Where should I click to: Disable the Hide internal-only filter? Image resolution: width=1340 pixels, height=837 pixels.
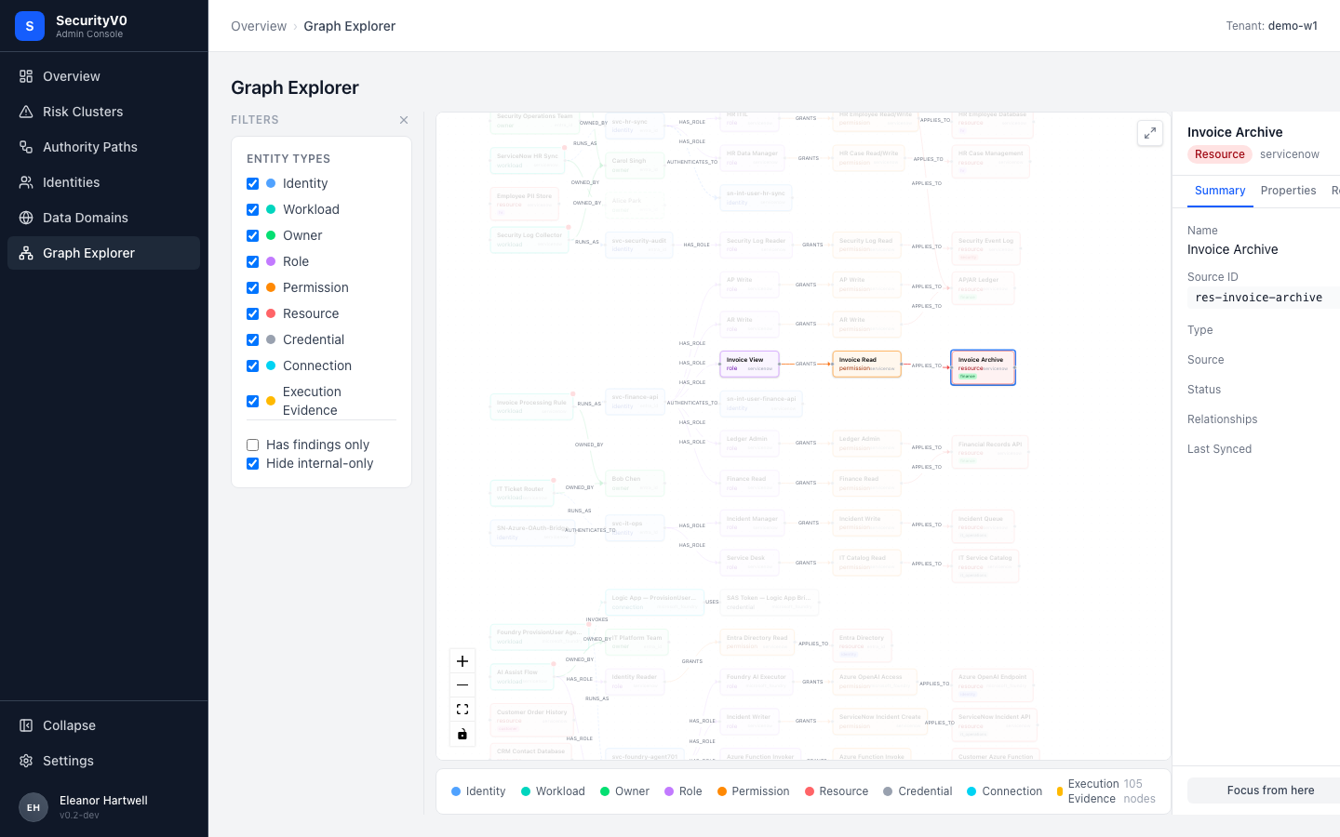pos(252,463)
